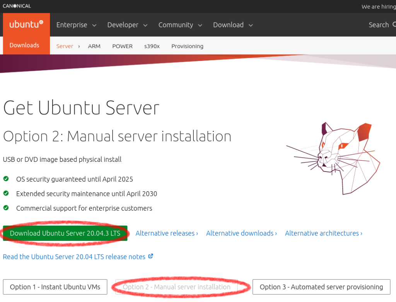Select the Provisioning sub-navigation item

[188, 46]
